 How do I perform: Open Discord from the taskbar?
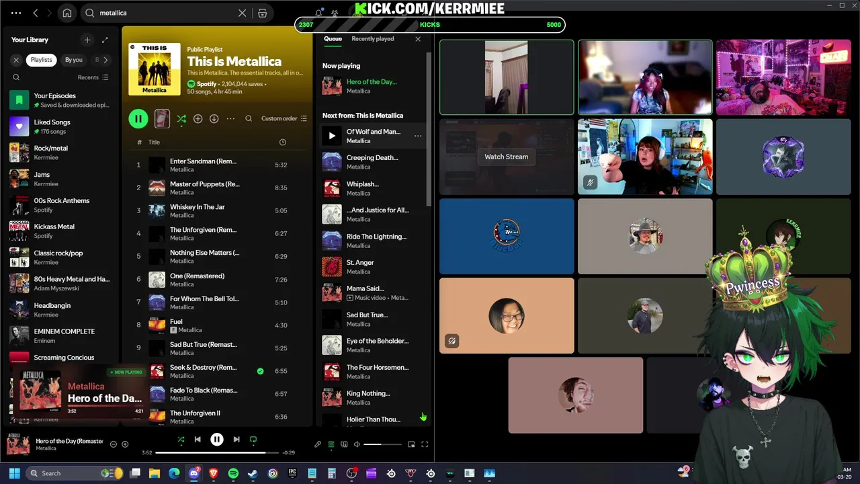[x=195, y=473]
